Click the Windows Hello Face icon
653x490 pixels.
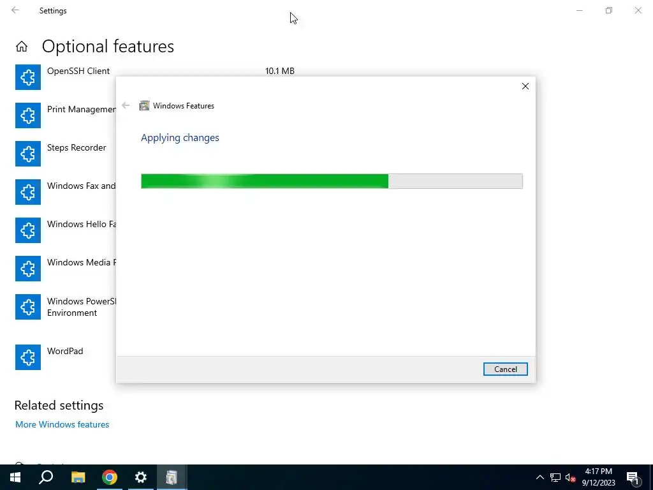coord(28,230)
